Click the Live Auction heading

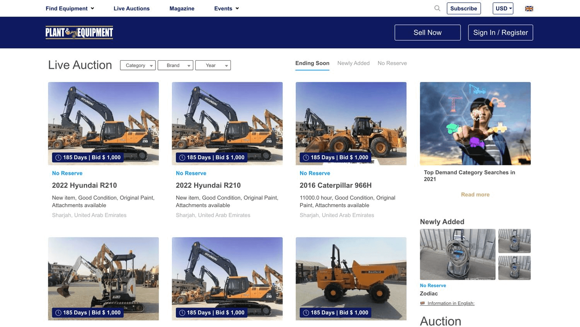80,65
